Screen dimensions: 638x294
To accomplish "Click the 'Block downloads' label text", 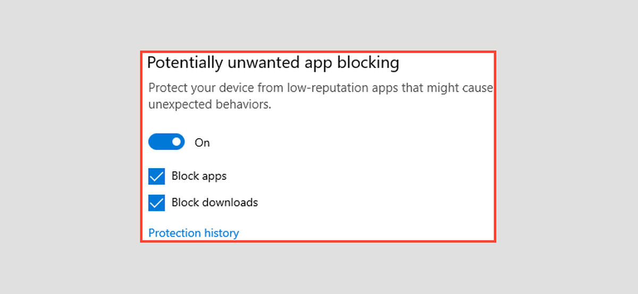I will point(214,203).
